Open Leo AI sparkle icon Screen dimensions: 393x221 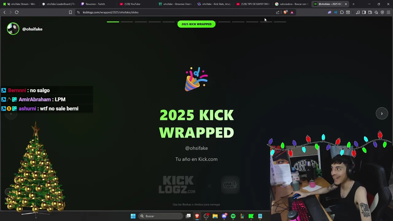click(376, 12)
